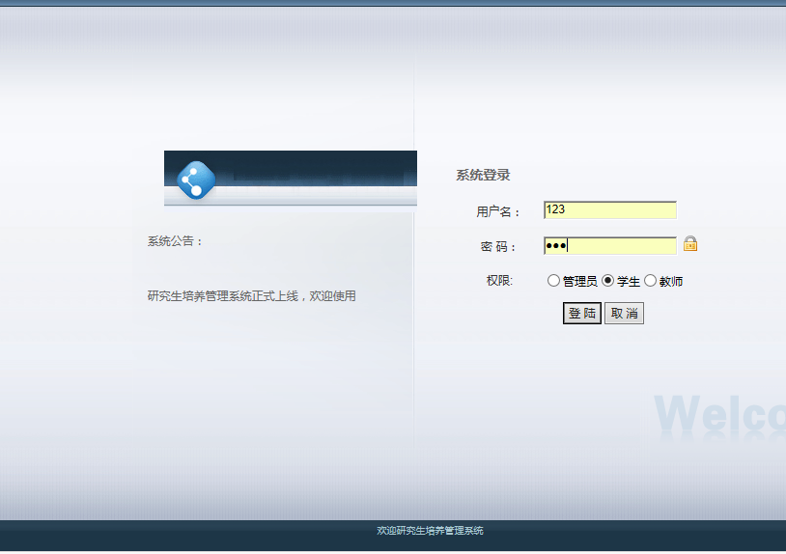The width and height of the screenshot is (786, 554).
Task: Click the 登陆 login button
Action: (582, 313)
